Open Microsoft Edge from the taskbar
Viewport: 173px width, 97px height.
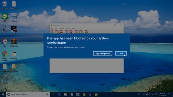tap(59, 95)
